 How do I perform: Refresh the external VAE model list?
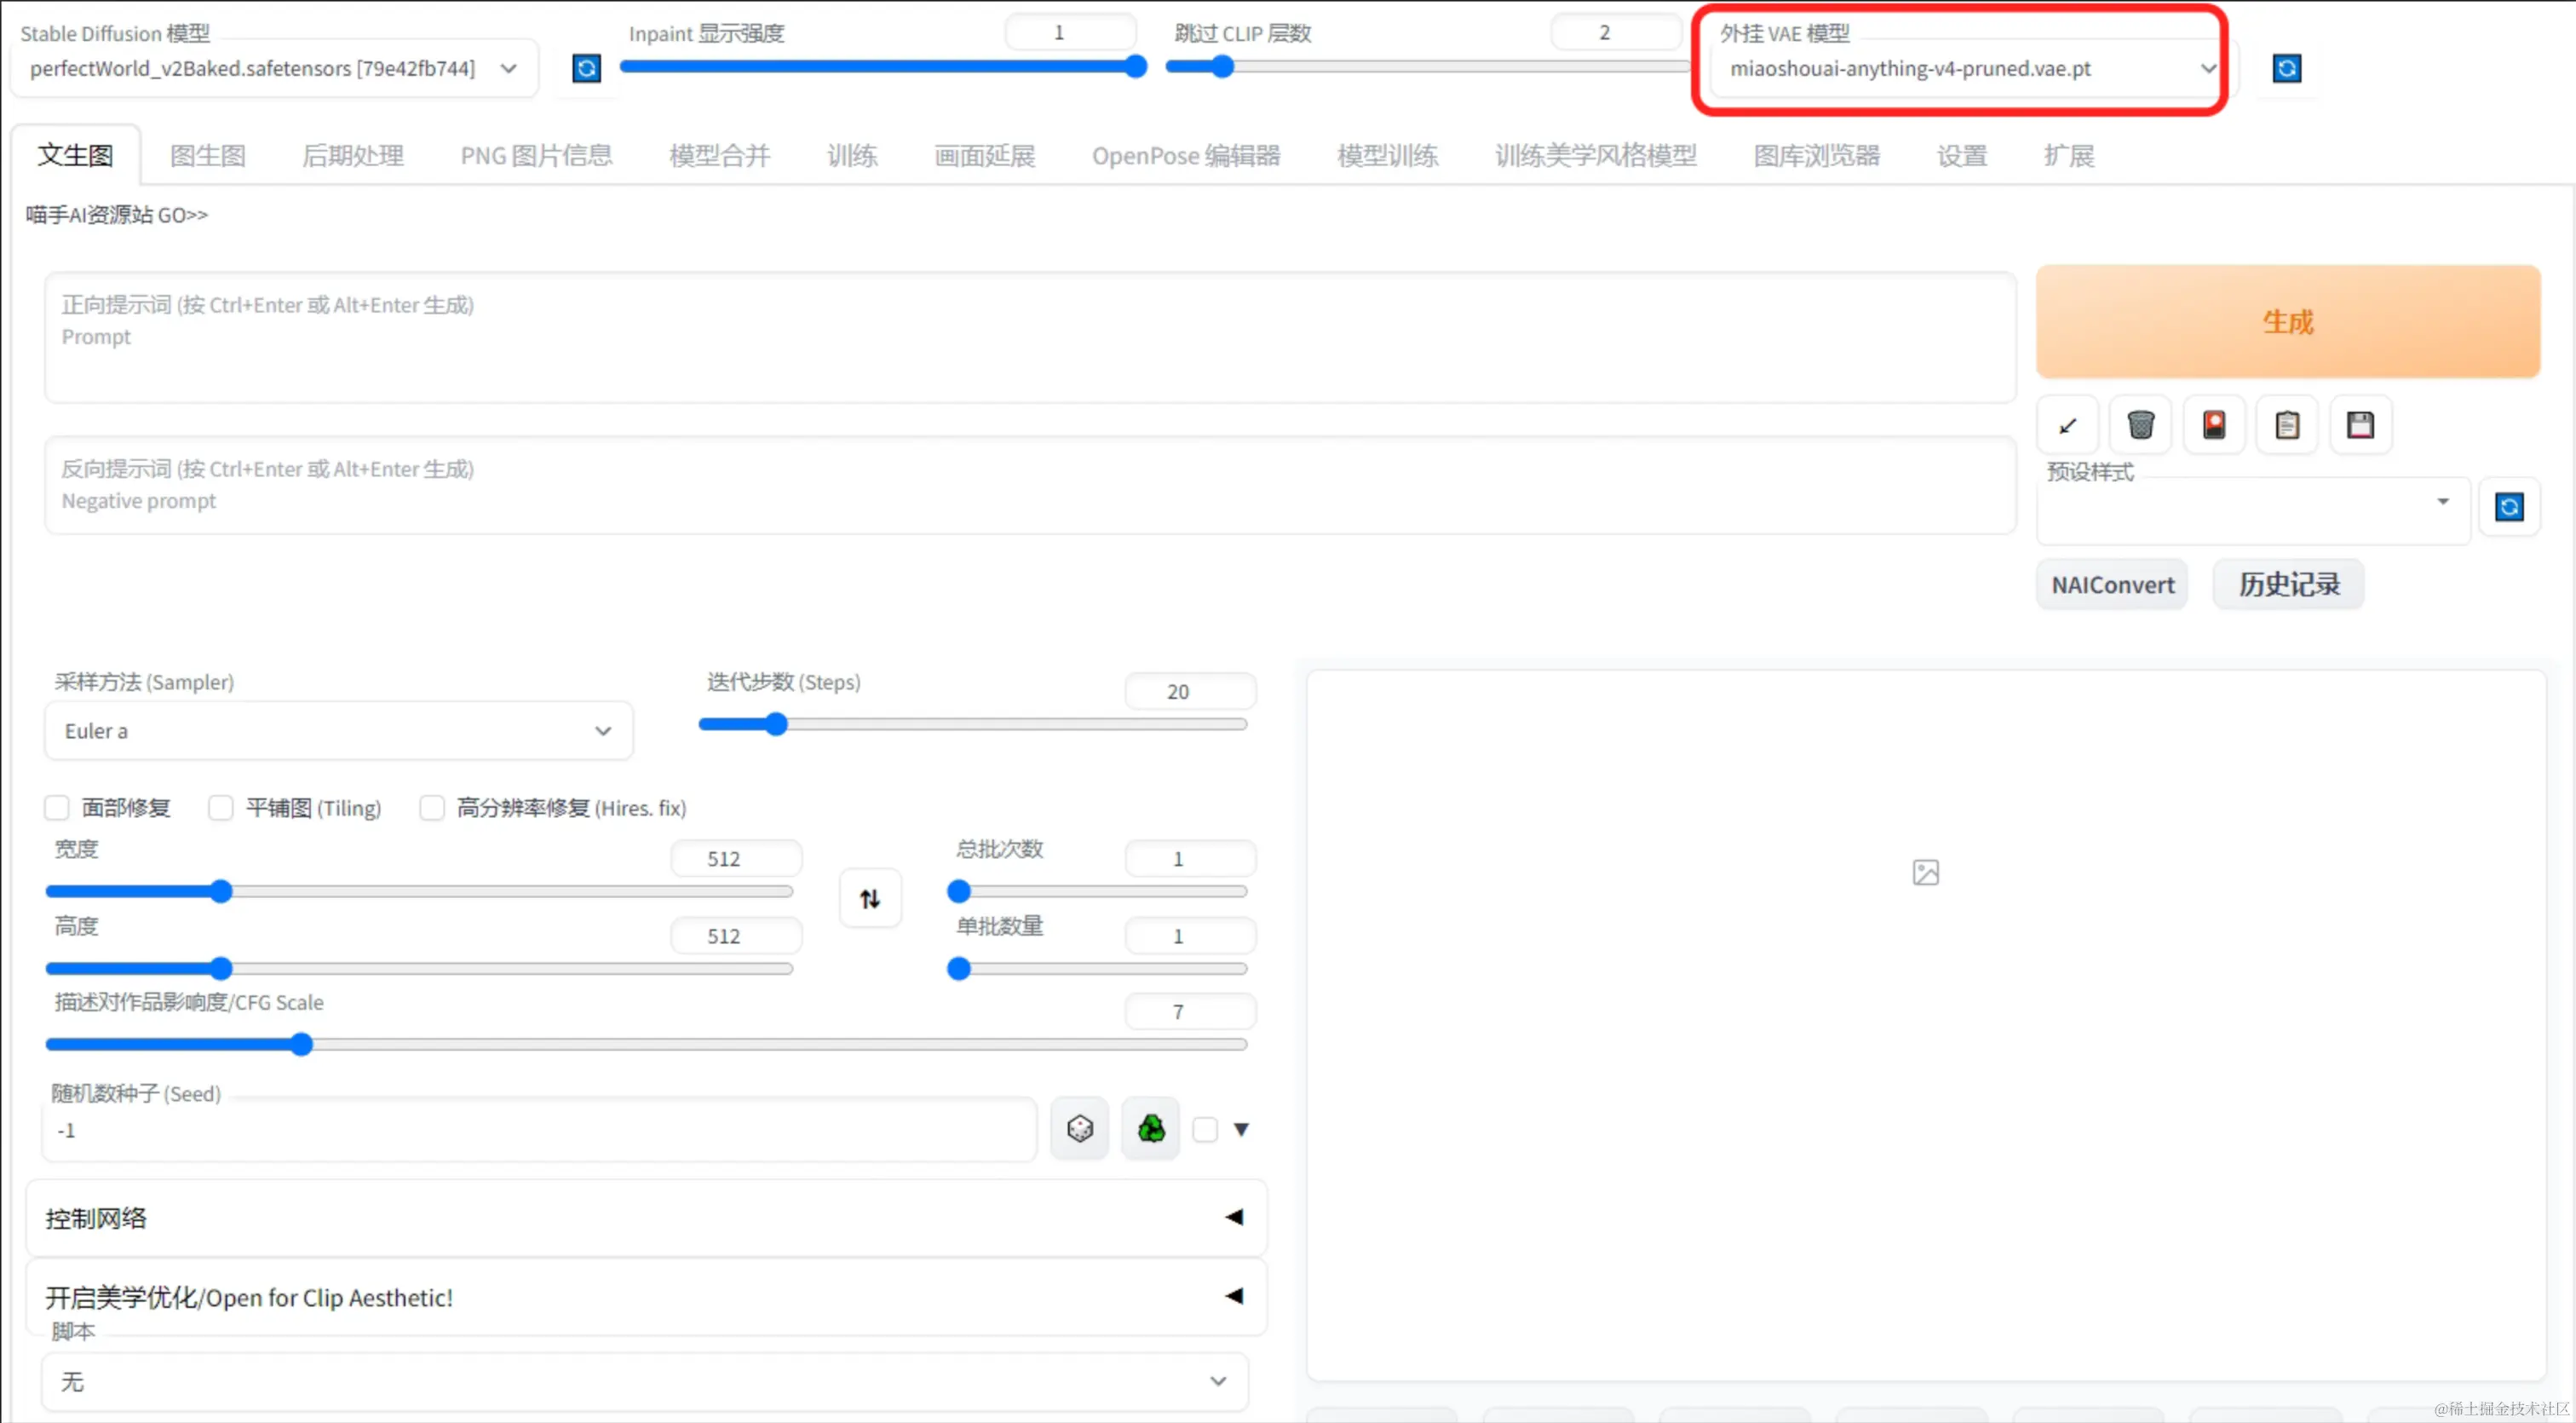(2287, 68)
